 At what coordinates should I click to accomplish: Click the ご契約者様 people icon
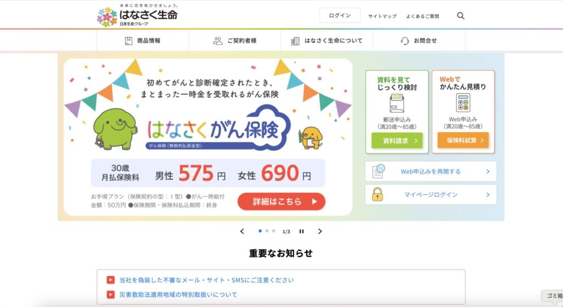click(x=218, y=41)
